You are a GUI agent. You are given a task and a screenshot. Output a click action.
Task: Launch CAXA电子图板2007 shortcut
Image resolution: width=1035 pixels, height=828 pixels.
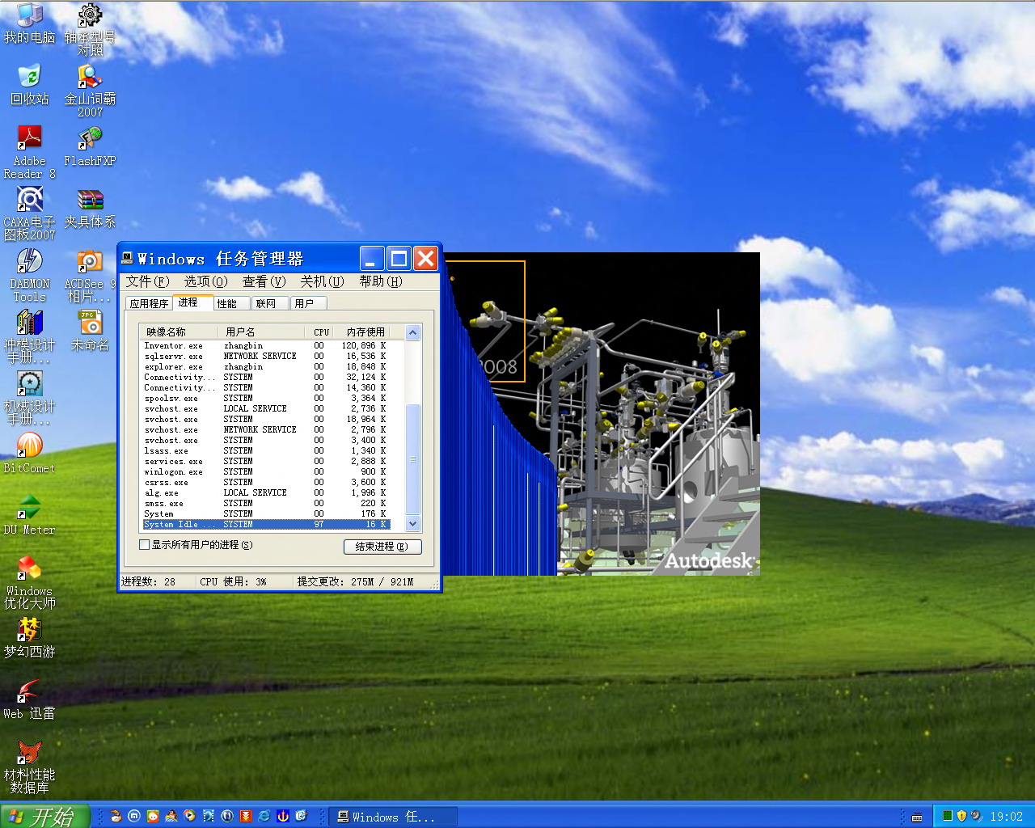[x=30, y=213]
